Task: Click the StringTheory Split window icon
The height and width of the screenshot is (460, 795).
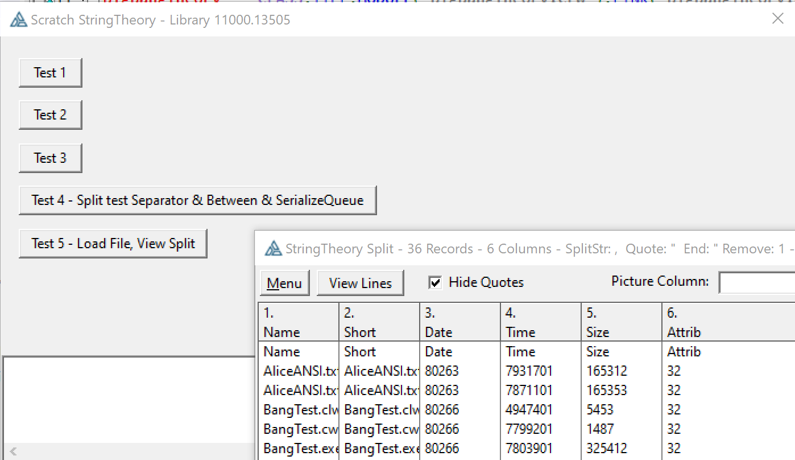Action: point(274,248)
